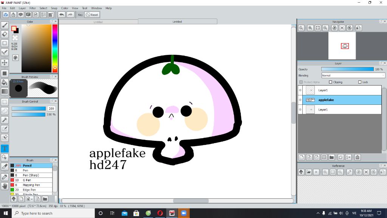Click the Reset button
This screenshot has width=387, height=218.
coord(92,15)
